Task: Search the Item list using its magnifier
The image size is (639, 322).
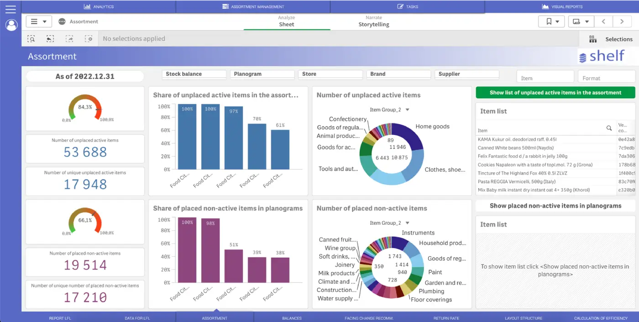Action: click(x=609, y=128)
